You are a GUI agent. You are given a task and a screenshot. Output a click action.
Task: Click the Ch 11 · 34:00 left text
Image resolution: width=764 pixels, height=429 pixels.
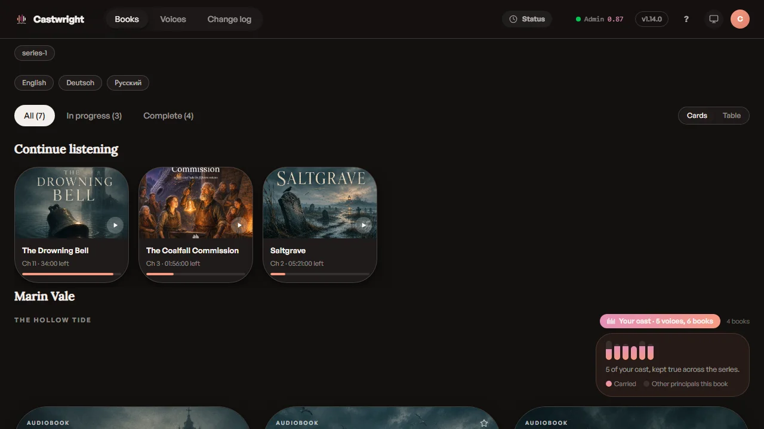[45, 263]
